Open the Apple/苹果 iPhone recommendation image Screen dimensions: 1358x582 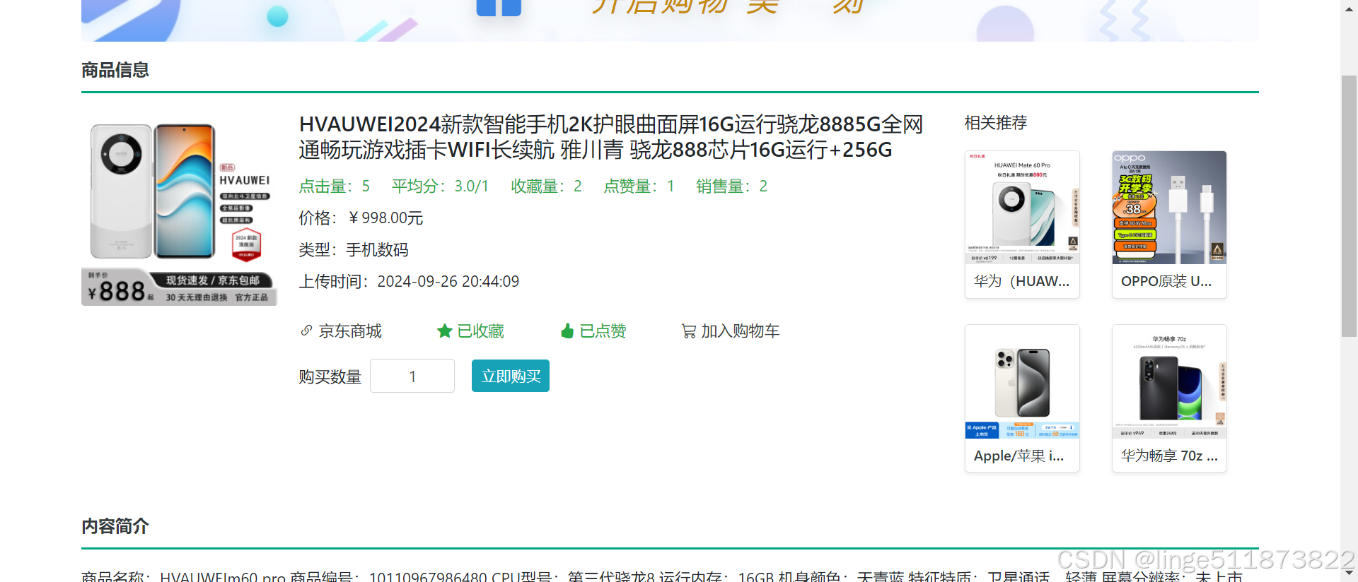pos(1022,382)
